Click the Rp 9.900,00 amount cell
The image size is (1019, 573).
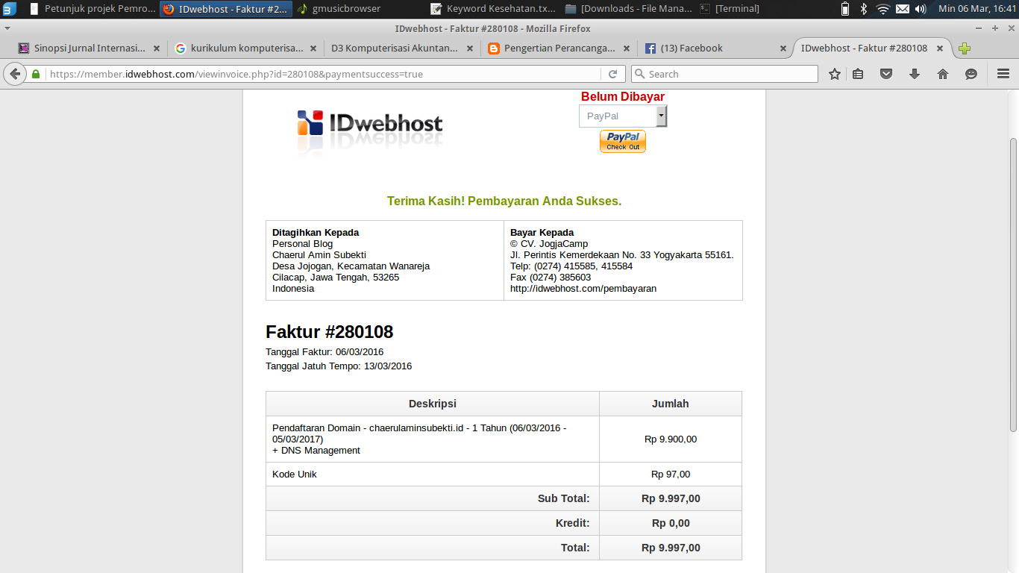click(671, 439)
